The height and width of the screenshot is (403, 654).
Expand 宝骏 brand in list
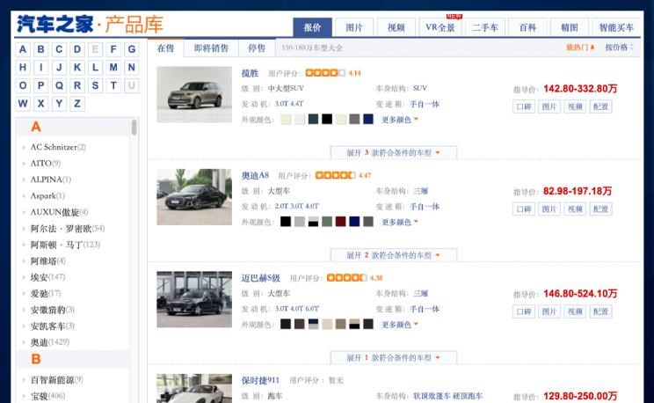(x=47, y=396)
